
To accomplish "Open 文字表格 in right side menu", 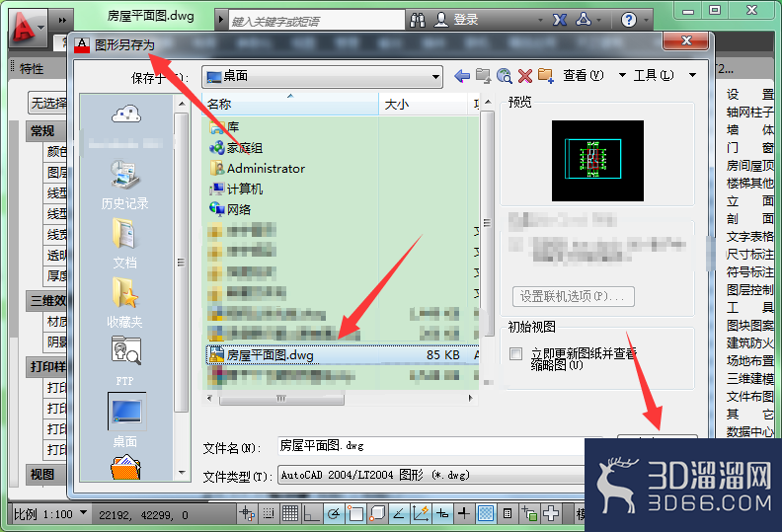I will coord(749,237).
